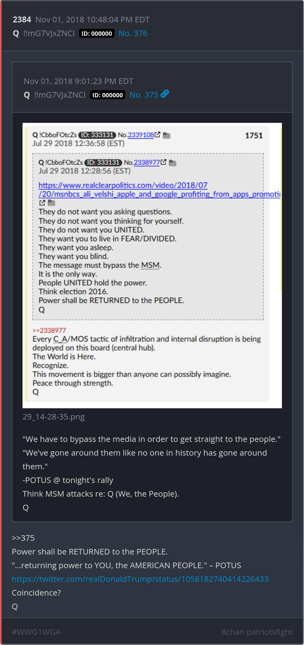The image size is (304, 645).
Task: Click the folder icon below realclearpolitics URL
Action: click(52, 203)
